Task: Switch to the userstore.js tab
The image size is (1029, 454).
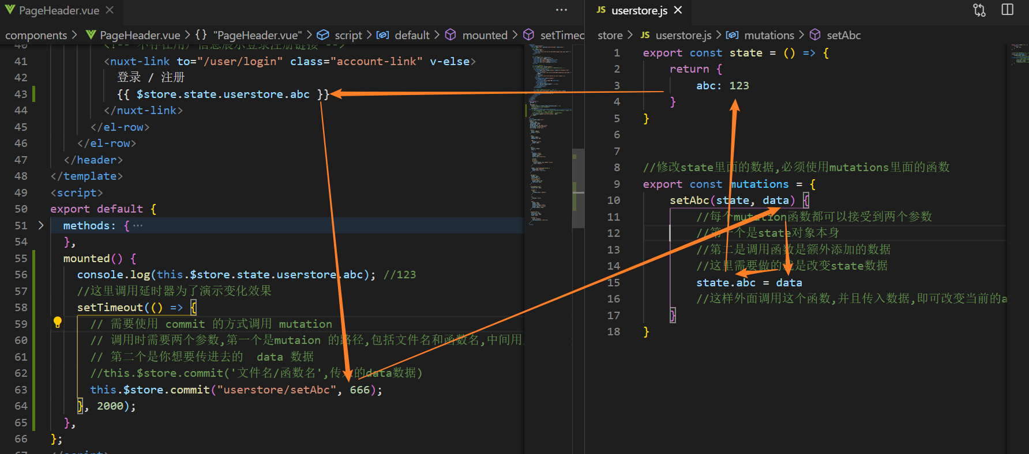Action: click(639, 10)
